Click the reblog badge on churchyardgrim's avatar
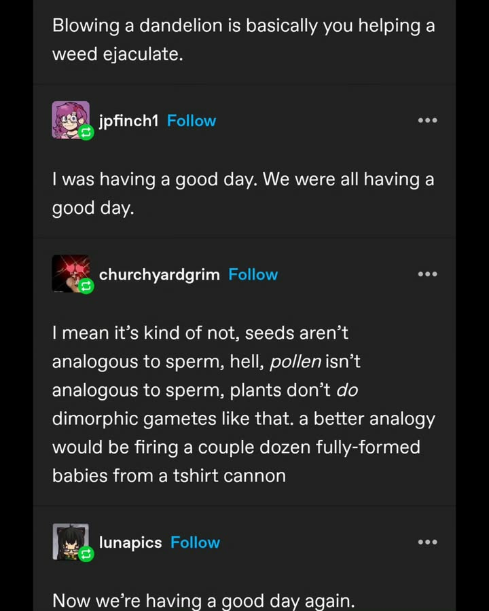This screenshot has height=611, width=489. pos(86,286)
